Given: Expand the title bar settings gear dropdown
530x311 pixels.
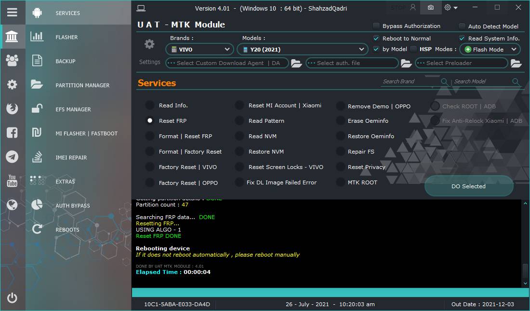Looking at the screenshot, I should (451, 7).
